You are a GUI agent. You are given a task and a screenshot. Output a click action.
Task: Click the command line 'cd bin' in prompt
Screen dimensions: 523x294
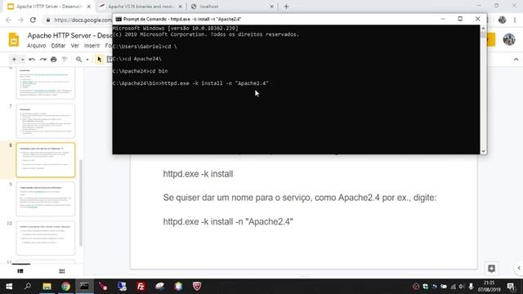(x=159, y=71)
